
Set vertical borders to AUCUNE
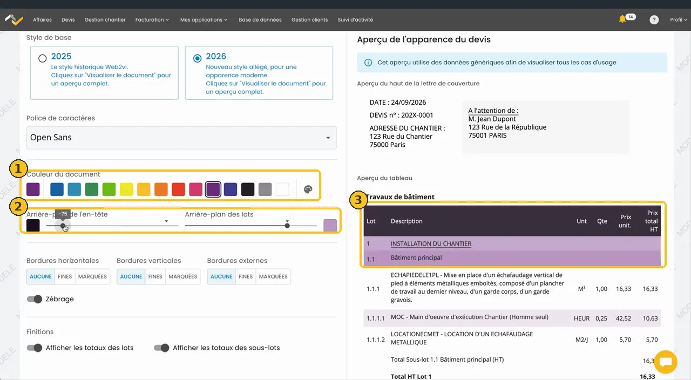click(131, 276)
